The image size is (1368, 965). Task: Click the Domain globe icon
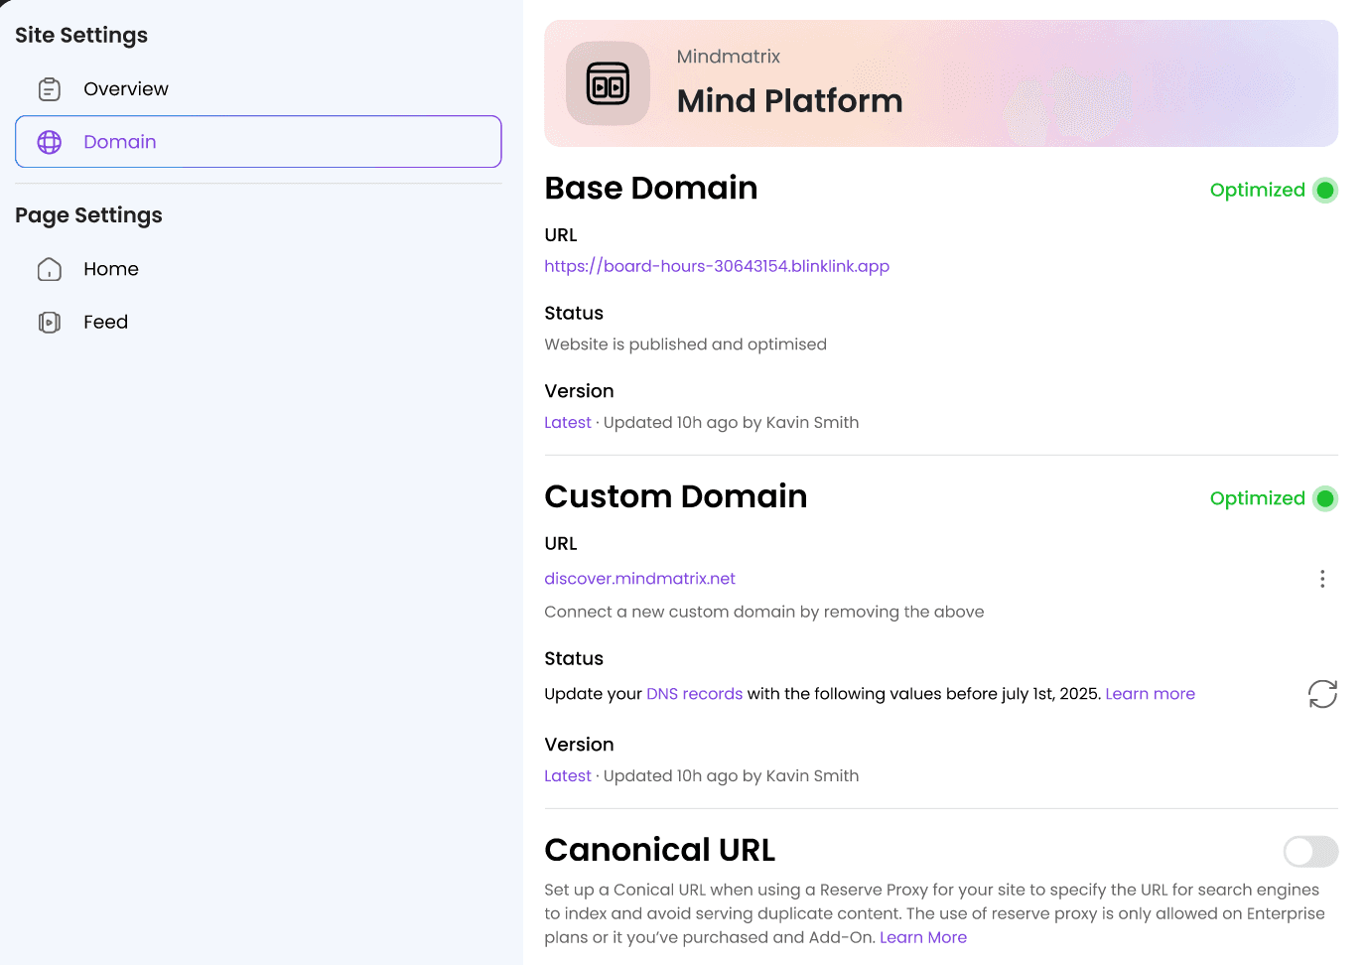50,142
